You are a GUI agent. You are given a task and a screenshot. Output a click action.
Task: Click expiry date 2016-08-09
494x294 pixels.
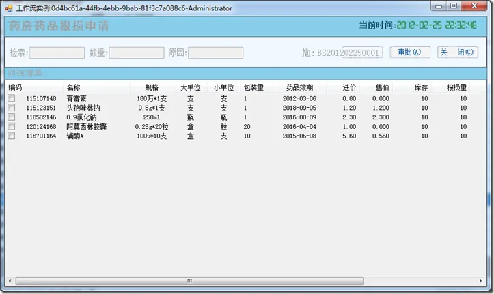pos(299,117)
